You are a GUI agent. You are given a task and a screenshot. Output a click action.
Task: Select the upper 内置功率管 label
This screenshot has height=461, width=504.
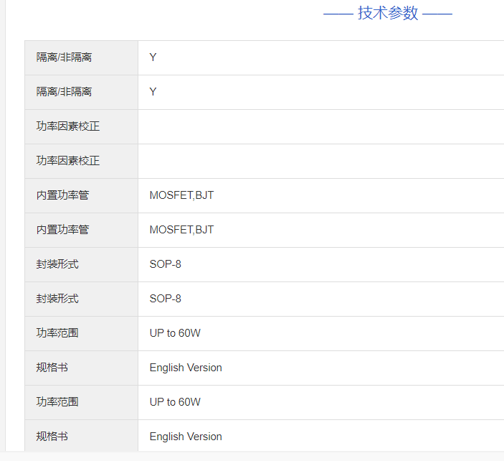tap(63, 195)
